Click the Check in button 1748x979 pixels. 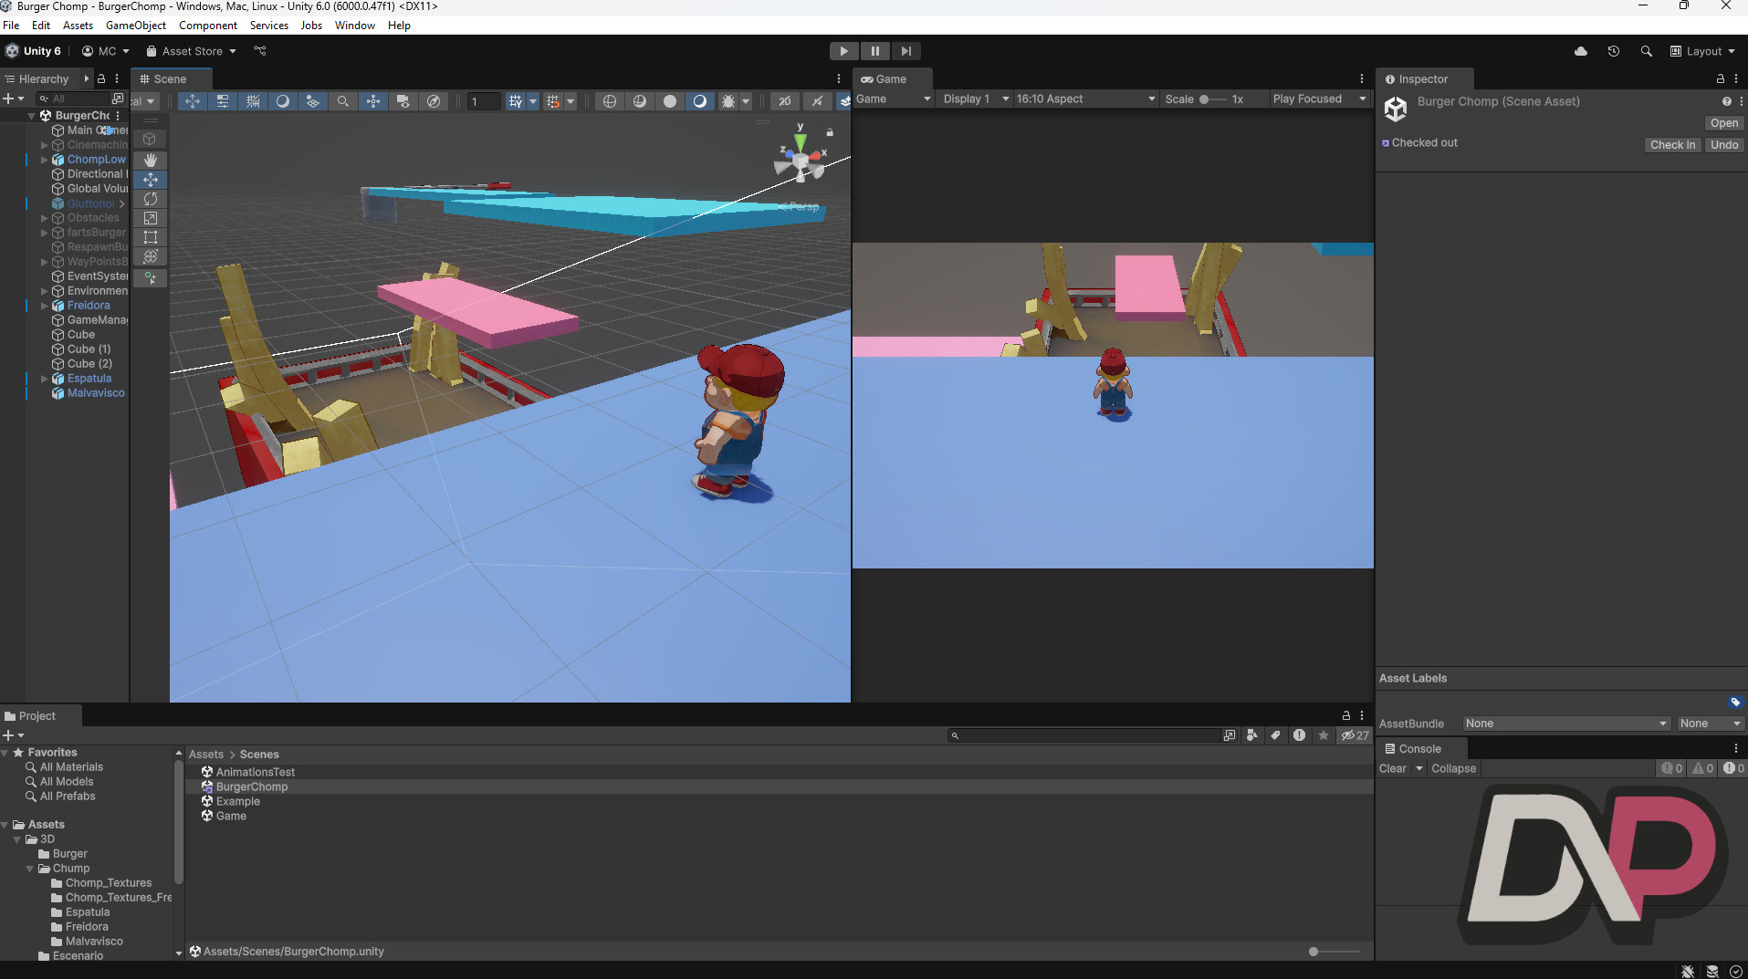click(1672, 145)
